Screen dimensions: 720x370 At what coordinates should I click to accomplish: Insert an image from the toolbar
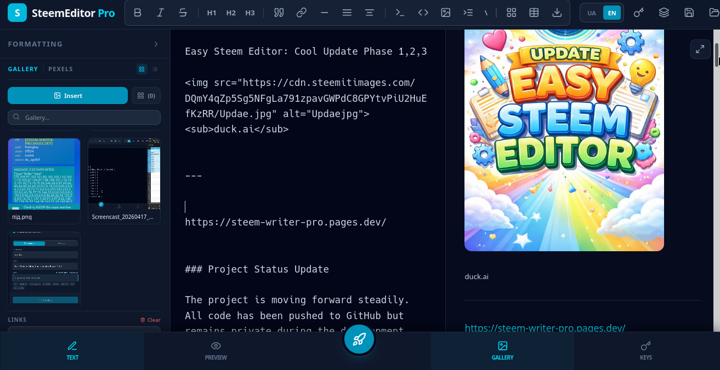coord(446,13)
